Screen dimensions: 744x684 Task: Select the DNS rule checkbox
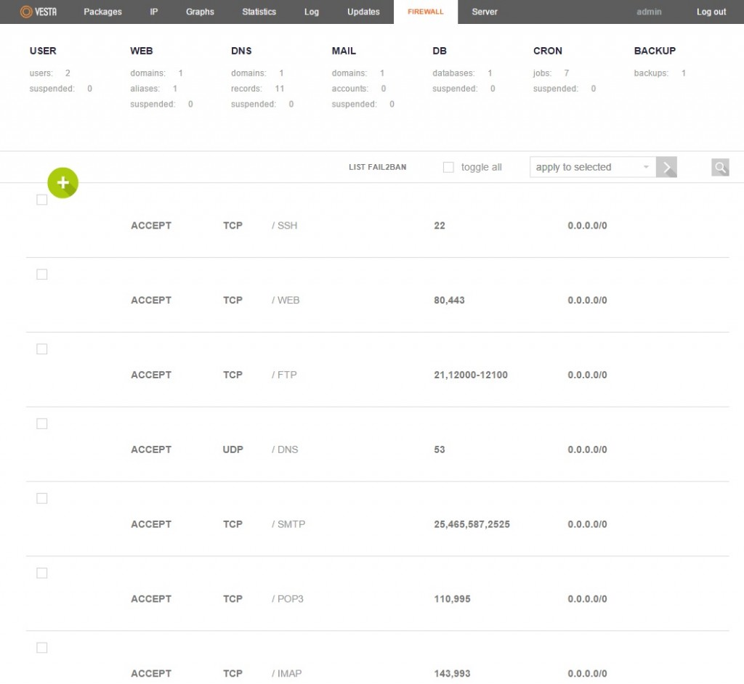tap(42, 423)
